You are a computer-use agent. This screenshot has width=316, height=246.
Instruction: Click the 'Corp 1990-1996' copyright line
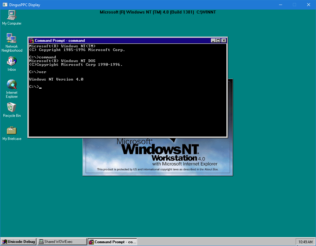[76, 65]
